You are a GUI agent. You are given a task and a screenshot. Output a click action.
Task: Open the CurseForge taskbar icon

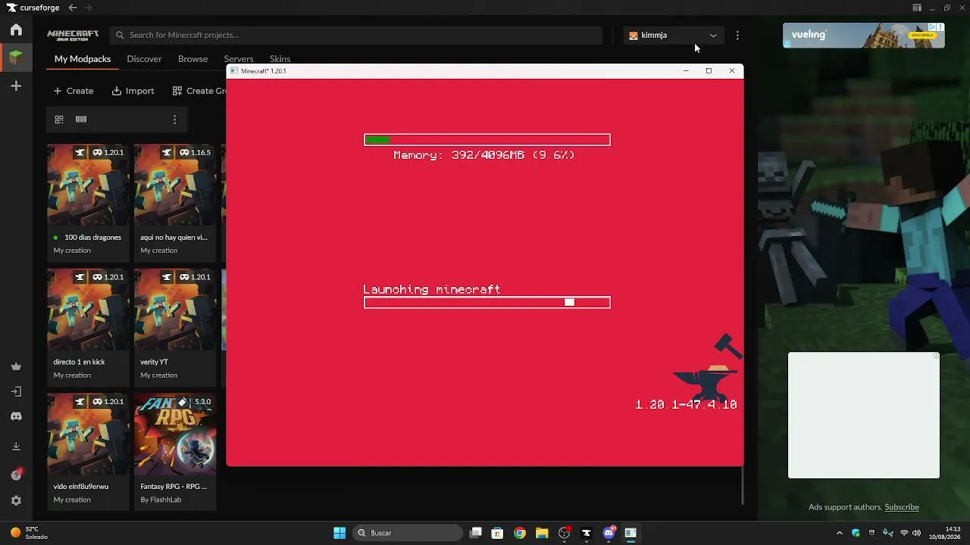coord(587,533)
